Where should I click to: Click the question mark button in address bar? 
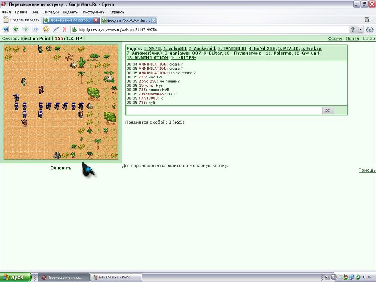(353, 30)
